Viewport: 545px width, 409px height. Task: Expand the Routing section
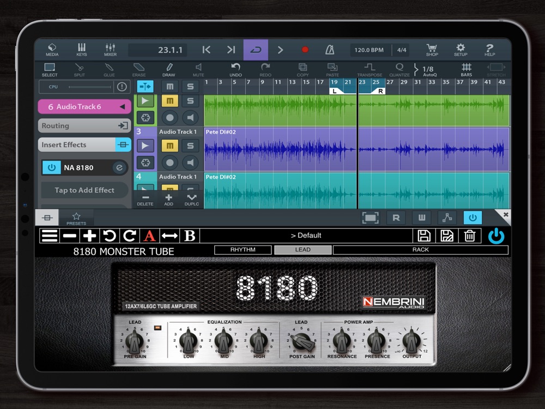coord(84,125)
